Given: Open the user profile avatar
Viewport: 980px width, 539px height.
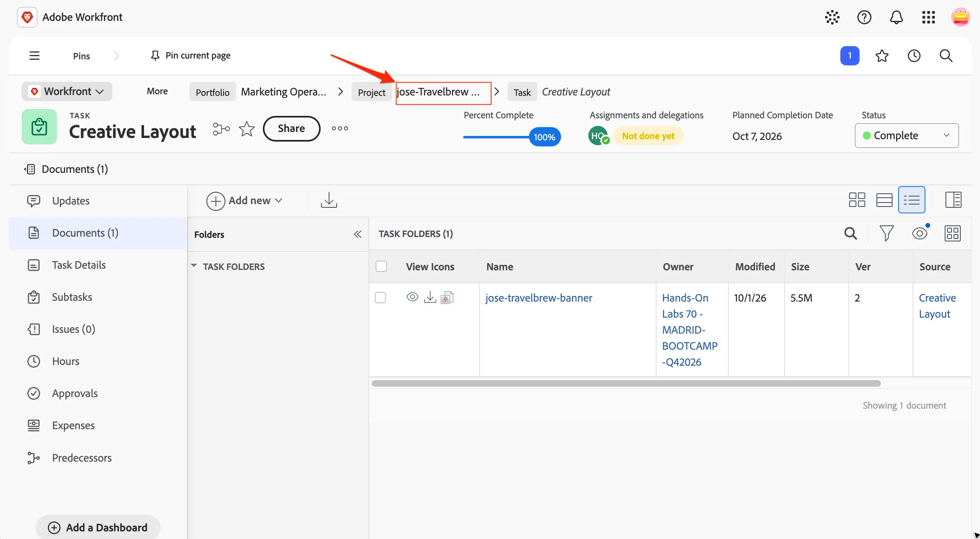Looking at the screenshot, I should (960, 17).
